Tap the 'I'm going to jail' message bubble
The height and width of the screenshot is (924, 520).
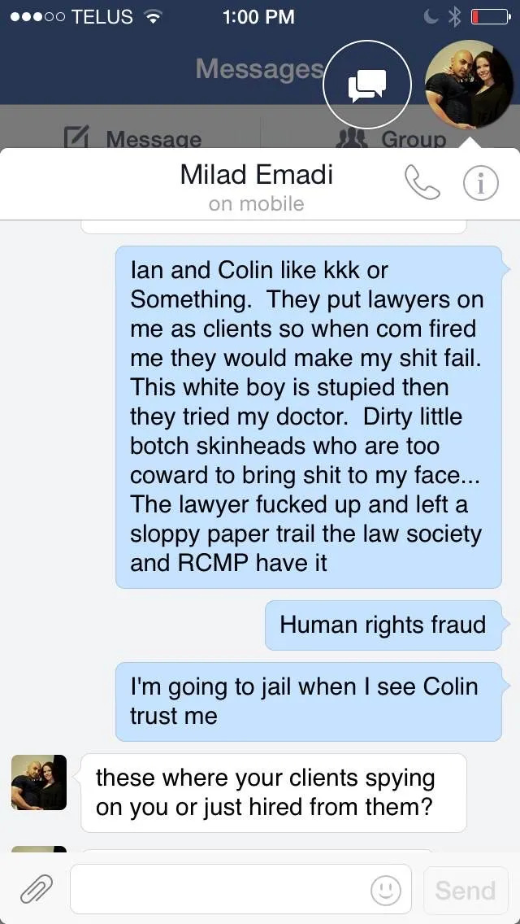[x=309, y=701]
